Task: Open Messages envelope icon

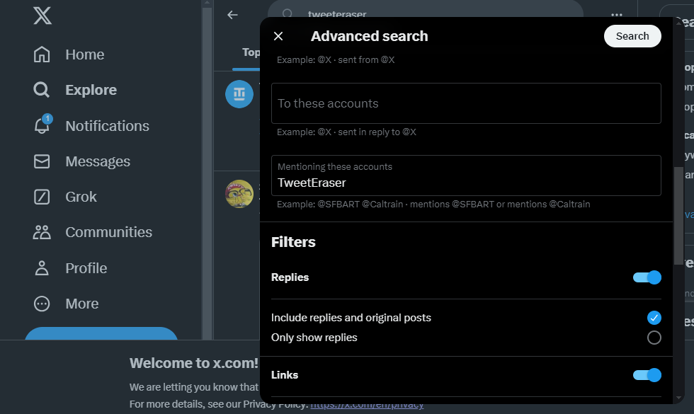Action: point(42,161)
